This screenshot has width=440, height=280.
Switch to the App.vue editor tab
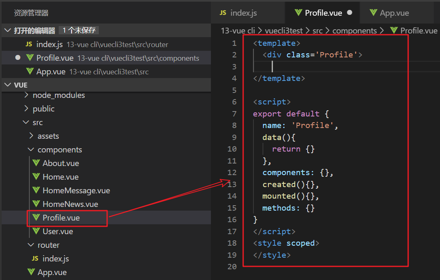click(x=394, y=13)
